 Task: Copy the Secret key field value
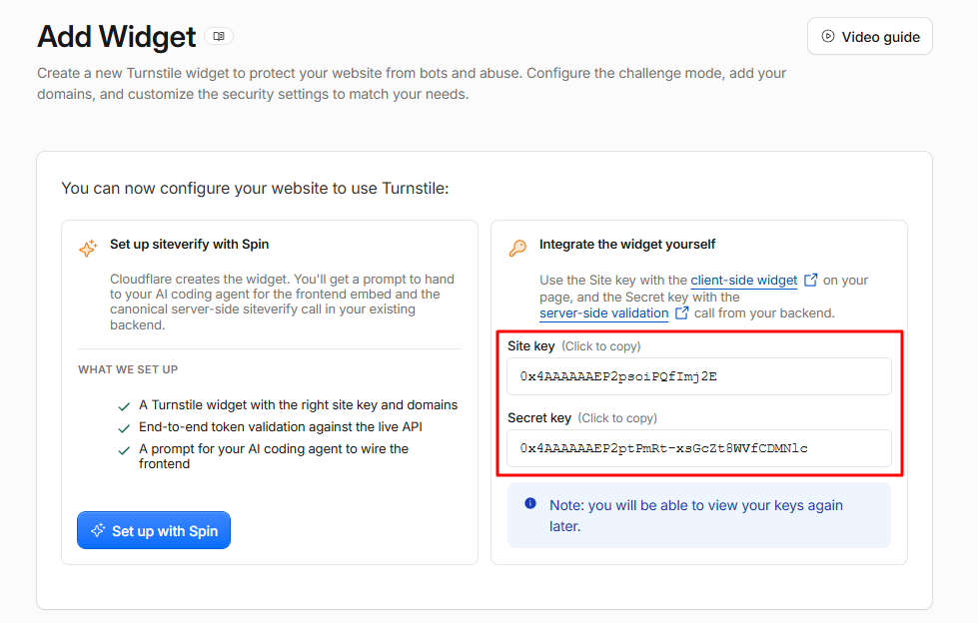point(699,448)
